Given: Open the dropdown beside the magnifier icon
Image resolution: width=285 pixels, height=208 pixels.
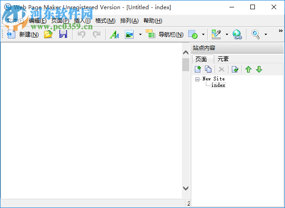Looking at the screenshot, I should (x=266, y=34).
